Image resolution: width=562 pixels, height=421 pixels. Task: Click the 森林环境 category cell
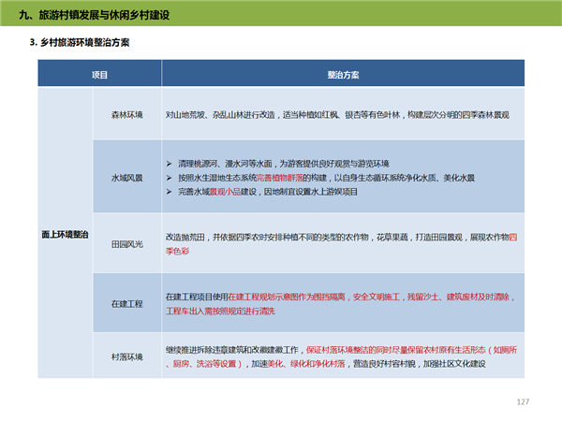pyautogui.click(x=126, y=113)
